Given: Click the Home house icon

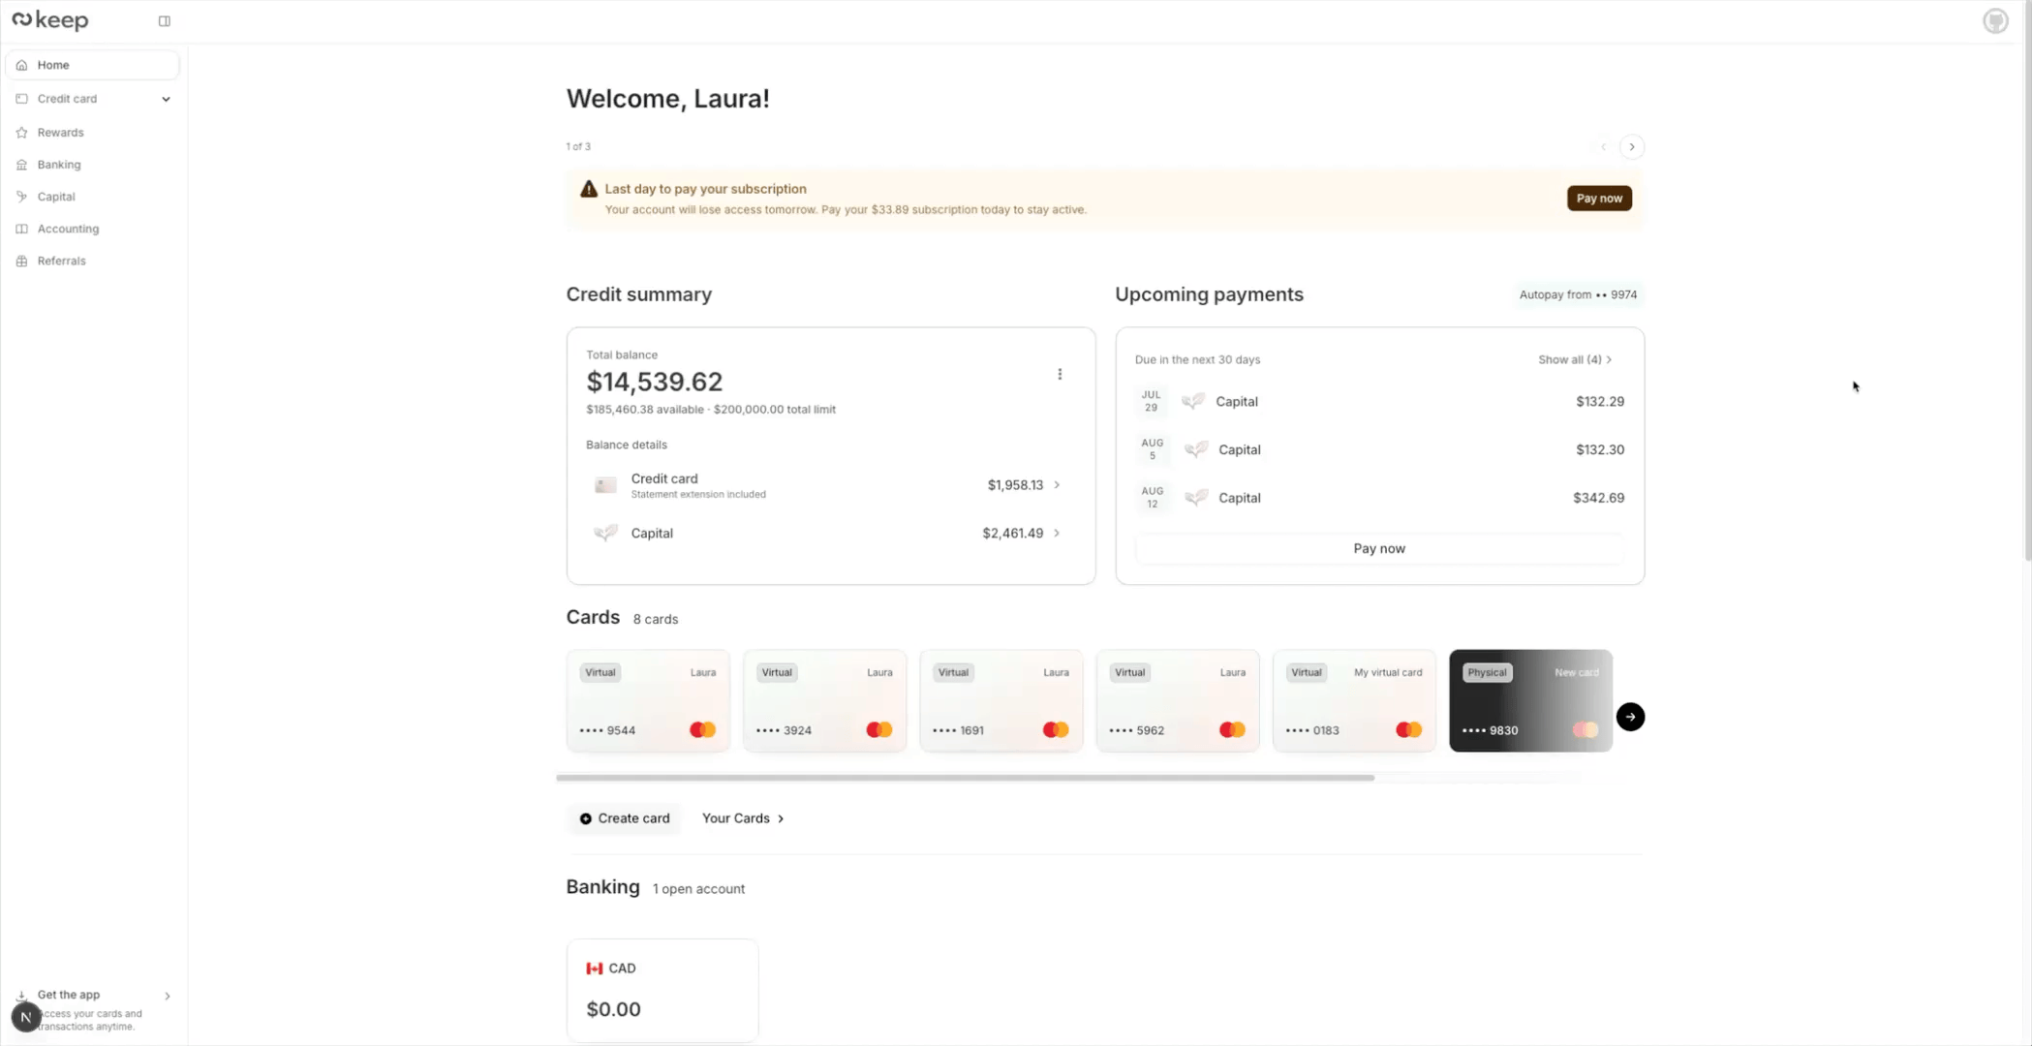Looking at the screenshot, I should pyautogui.click(x=21, y=65).
